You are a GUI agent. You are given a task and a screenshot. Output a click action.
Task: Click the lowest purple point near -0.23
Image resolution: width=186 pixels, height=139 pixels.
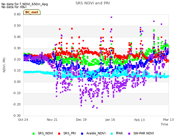tap(97, 108)
